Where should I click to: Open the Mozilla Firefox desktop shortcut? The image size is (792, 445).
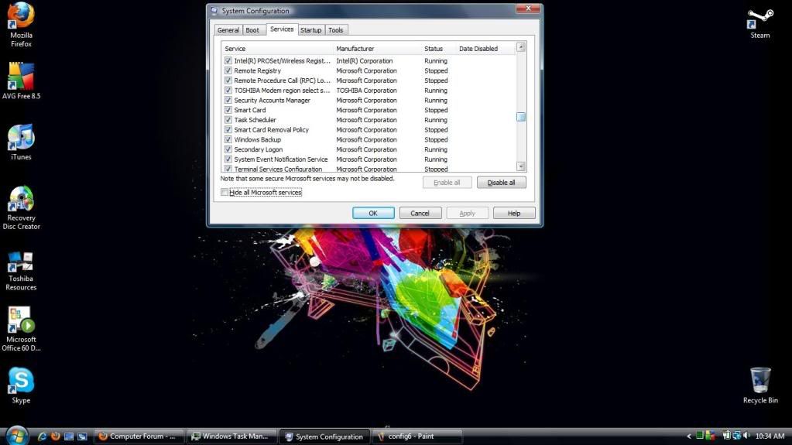21,24
